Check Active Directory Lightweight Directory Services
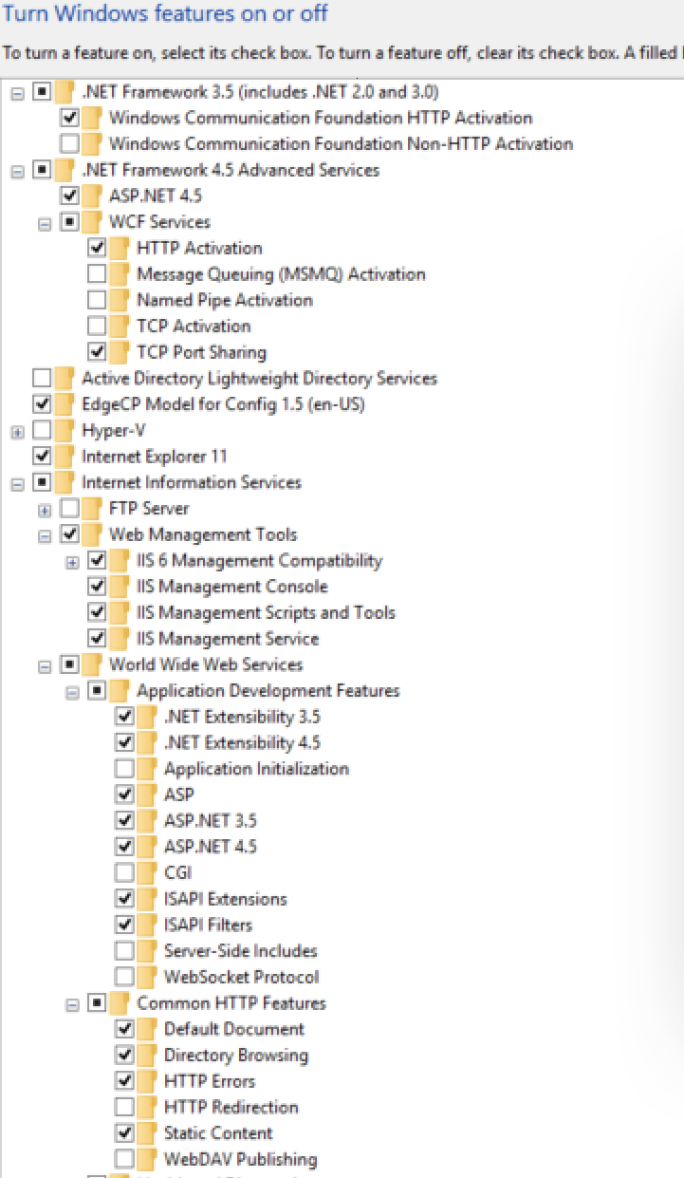684x1178 pixels. tap(42, 379)
